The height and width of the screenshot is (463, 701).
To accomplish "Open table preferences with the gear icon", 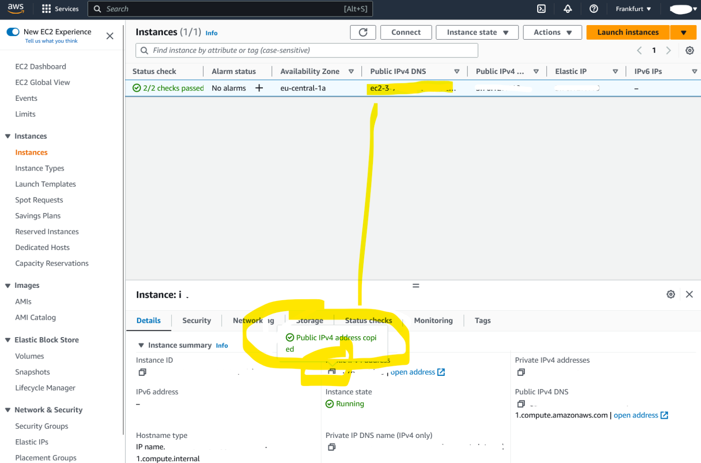I will (690, 50).
